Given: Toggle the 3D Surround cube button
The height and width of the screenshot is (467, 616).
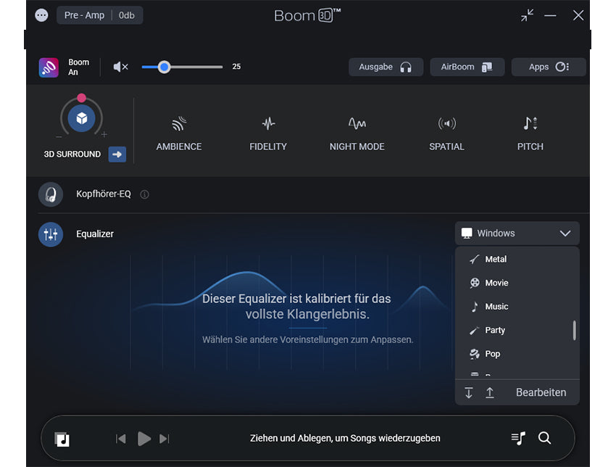Looking at the screenshot, I should pyautogui.click(x=81, y=118).
